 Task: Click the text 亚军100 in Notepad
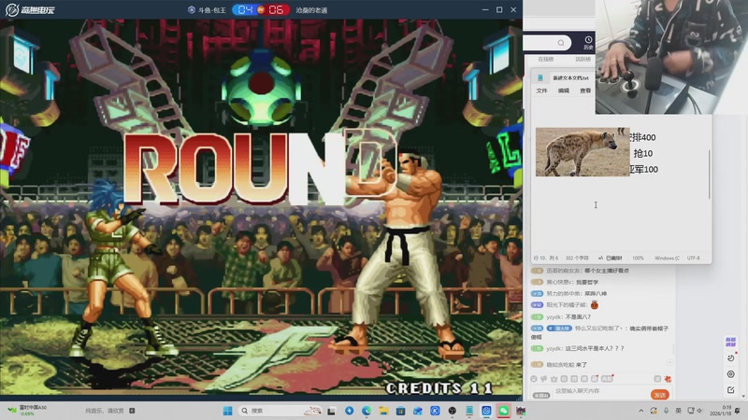pos(643,169)
